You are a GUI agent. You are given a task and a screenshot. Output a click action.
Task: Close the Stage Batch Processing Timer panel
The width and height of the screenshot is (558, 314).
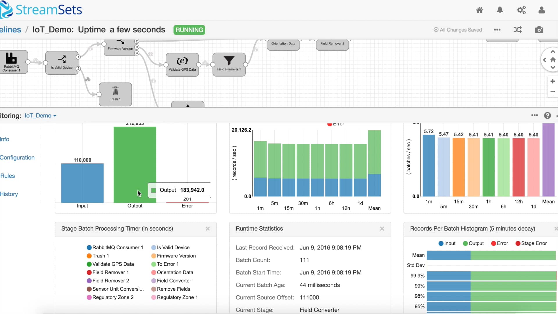click(207, 229)
